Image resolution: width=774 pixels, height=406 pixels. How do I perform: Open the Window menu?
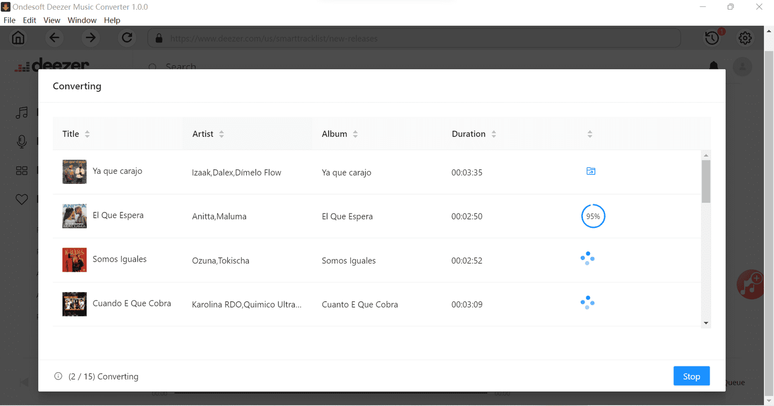pyautogui.click(x=82, y=20)
